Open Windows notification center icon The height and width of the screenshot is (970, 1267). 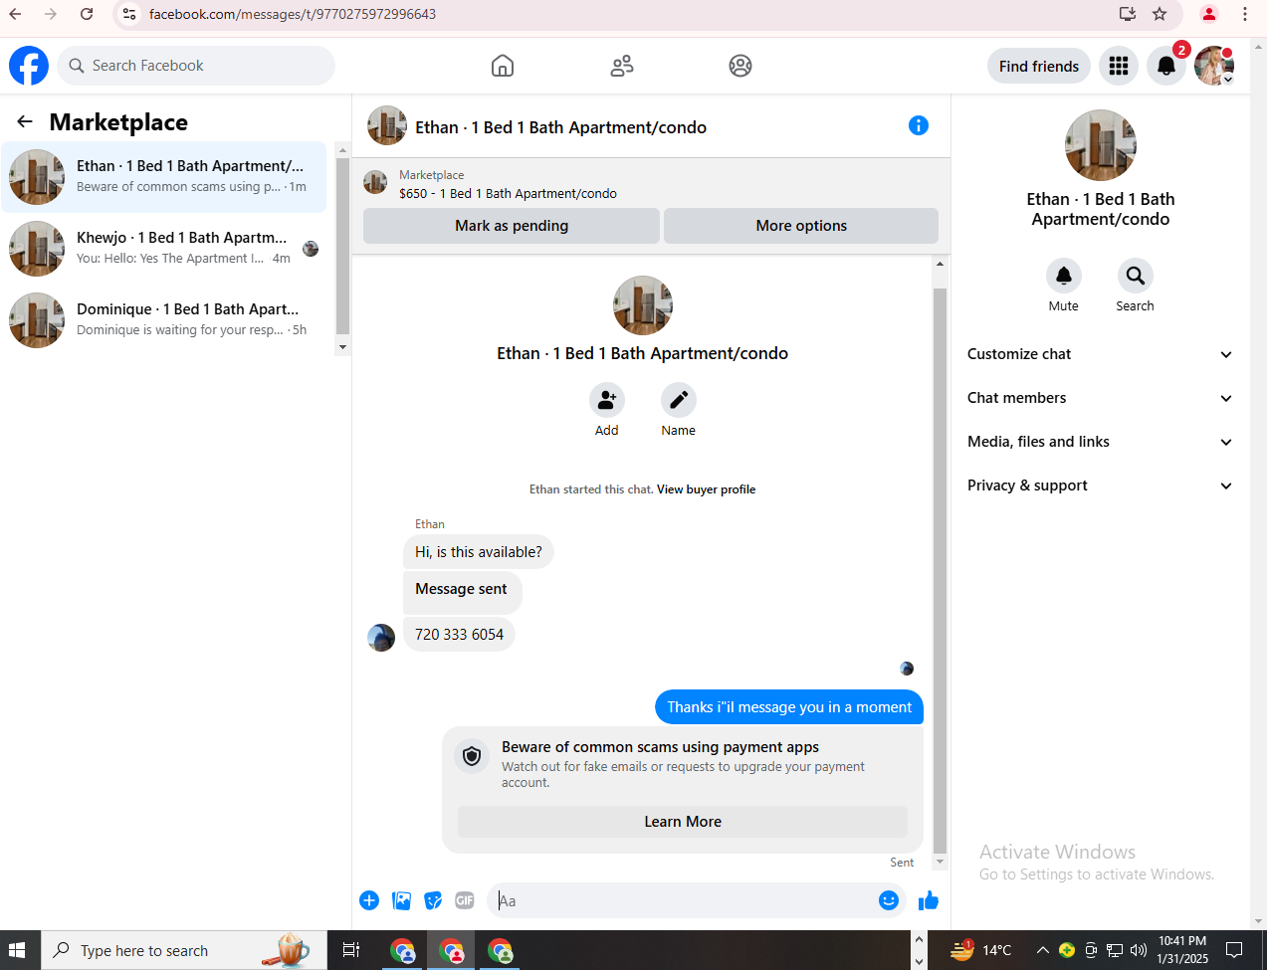point(1234,950)
